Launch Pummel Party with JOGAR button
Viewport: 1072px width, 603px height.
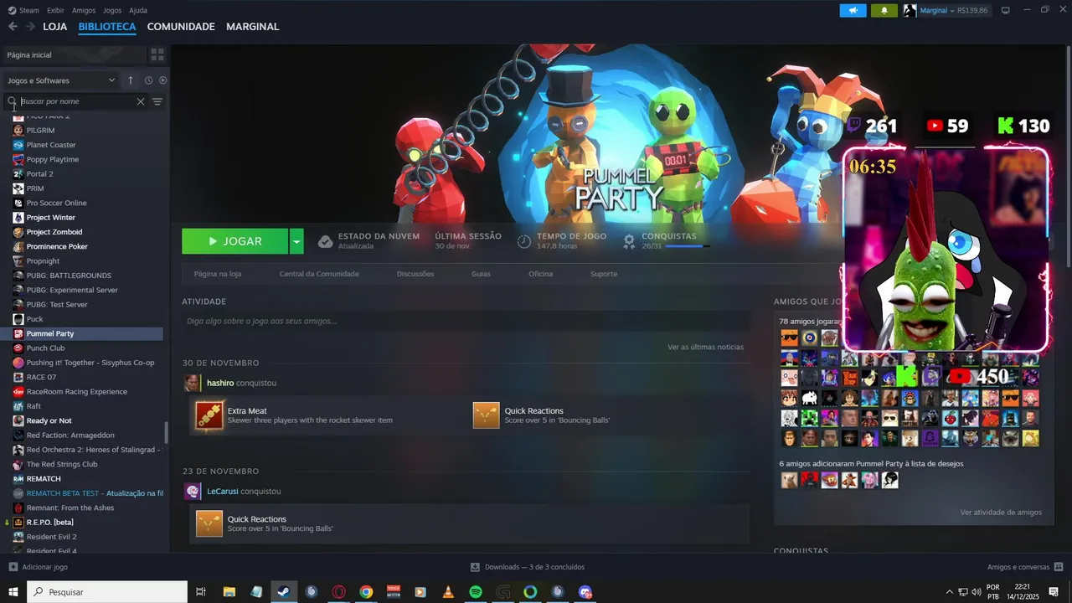tap(234, 241)
